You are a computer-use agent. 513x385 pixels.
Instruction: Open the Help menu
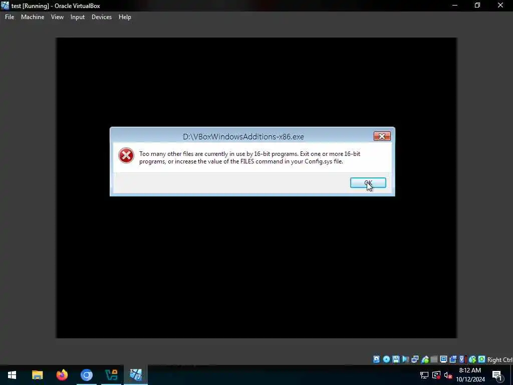pos(125,17)
